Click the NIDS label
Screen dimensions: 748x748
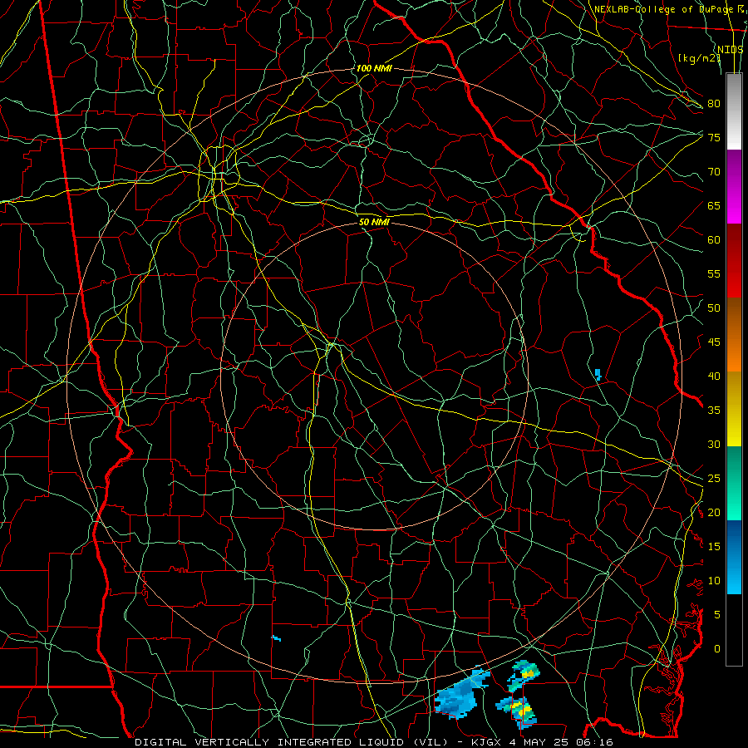tap(731, 50)
